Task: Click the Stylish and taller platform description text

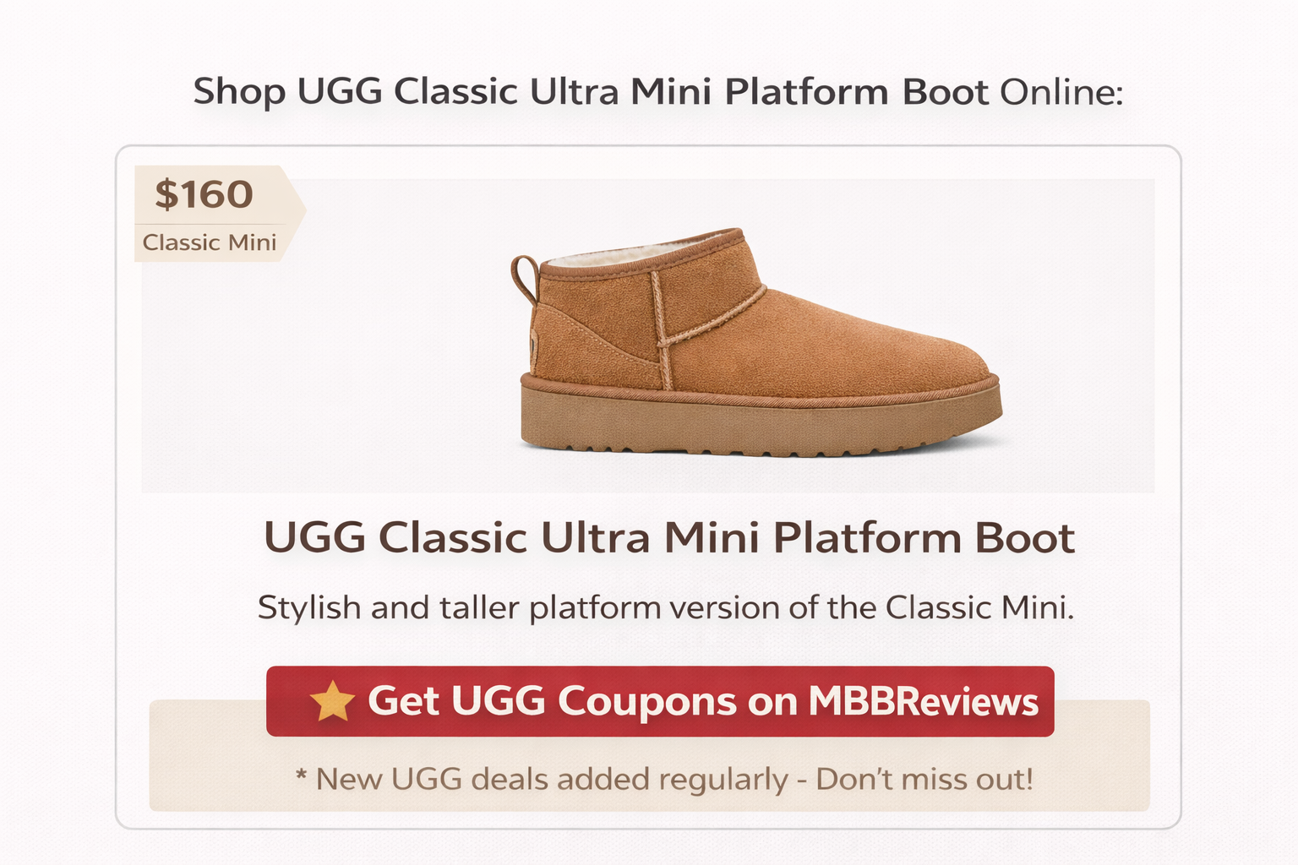Action: point(666,607)
